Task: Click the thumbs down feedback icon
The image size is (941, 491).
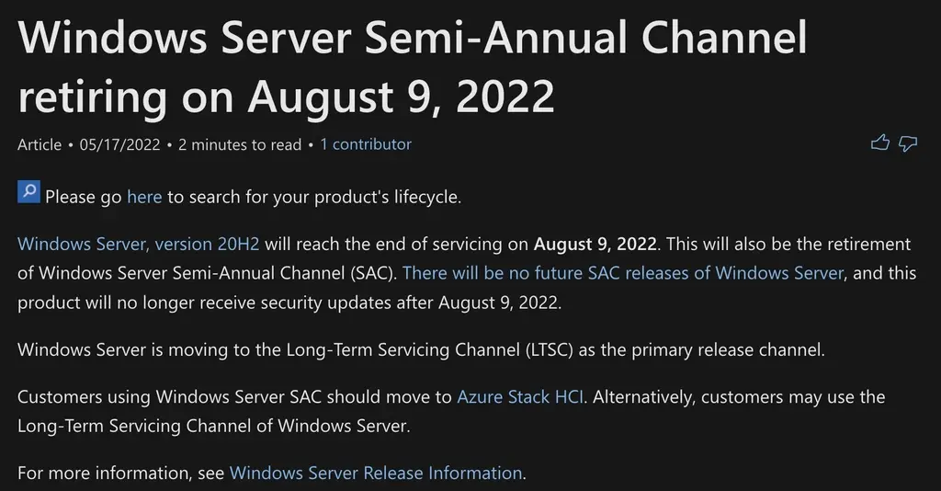Action: pos(908,143)
